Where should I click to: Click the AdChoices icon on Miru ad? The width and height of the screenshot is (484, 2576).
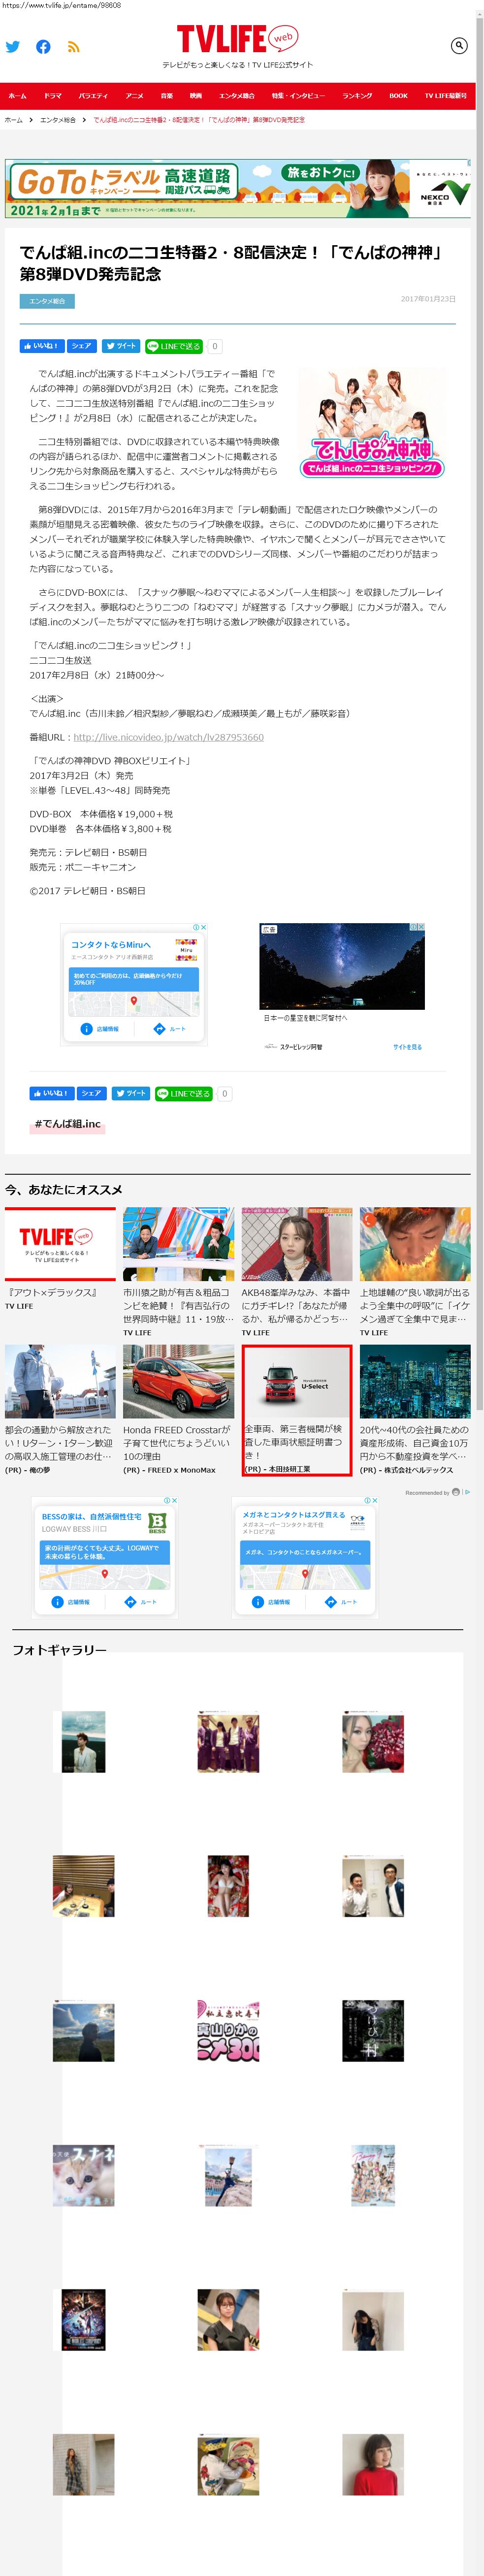point(196,927)
